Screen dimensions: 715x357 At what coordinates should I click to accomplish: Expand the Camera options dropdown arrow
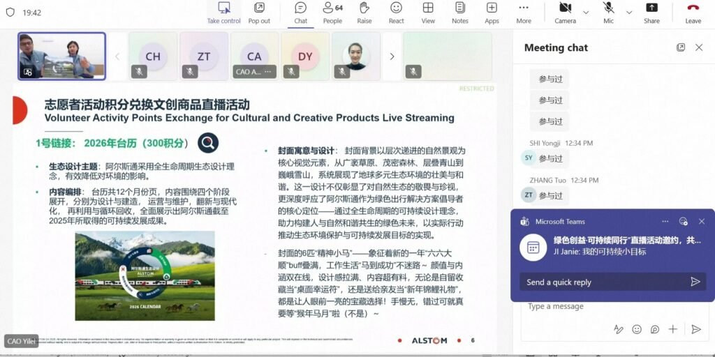pyautogui.click(x=586, y=12)
